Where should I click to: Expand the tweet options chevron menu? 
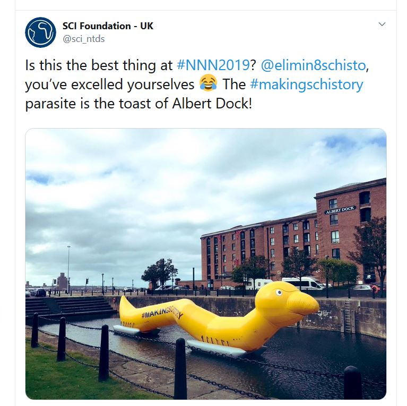(x=382, y=24)
